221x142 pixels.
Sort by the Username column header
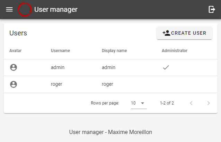click(60, 51)
